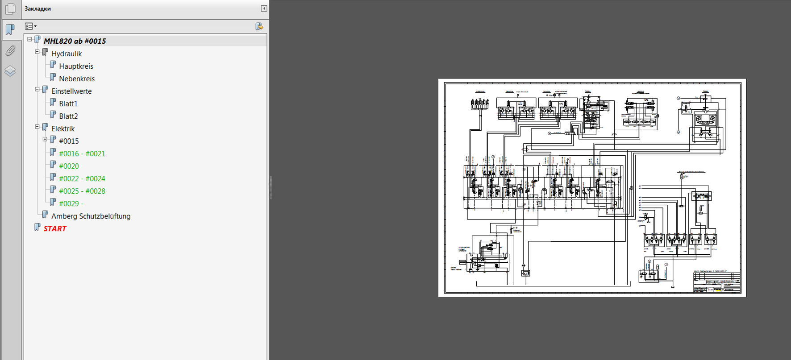Screen dimensions: 791x360
Task: Collapse the Hydraulik tree branch
Action: [x=37, y=52]
